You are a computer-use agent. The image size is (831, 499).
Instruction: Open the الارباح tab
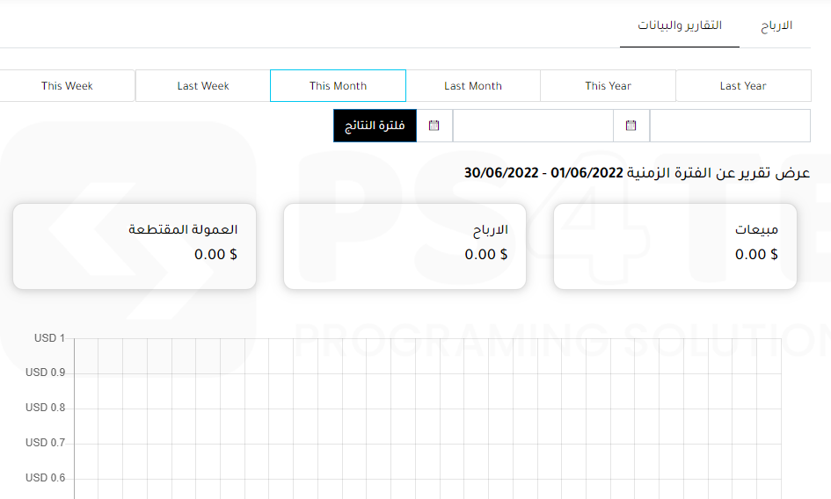[x=776, y=25]
